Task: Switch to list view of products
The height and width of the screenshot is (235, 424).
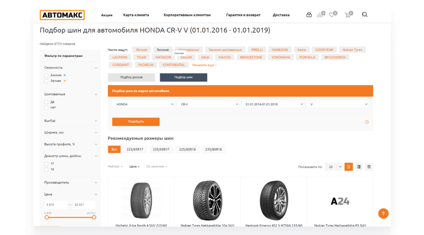Action: pyautogui.click(x=359, y=167)
